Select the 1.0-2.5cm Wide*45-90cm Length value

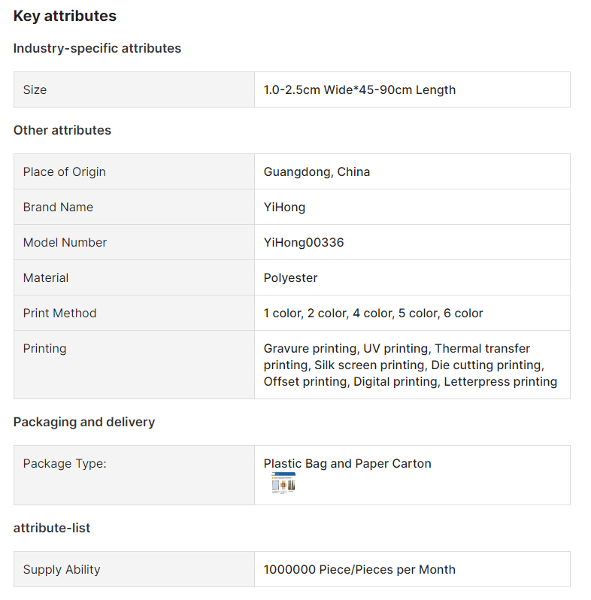coord(359,89)
